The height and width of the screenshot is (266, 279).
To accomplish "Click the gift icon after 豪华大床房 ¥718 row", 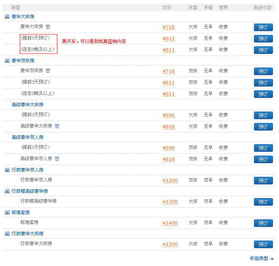I will (x=48, y=27).
